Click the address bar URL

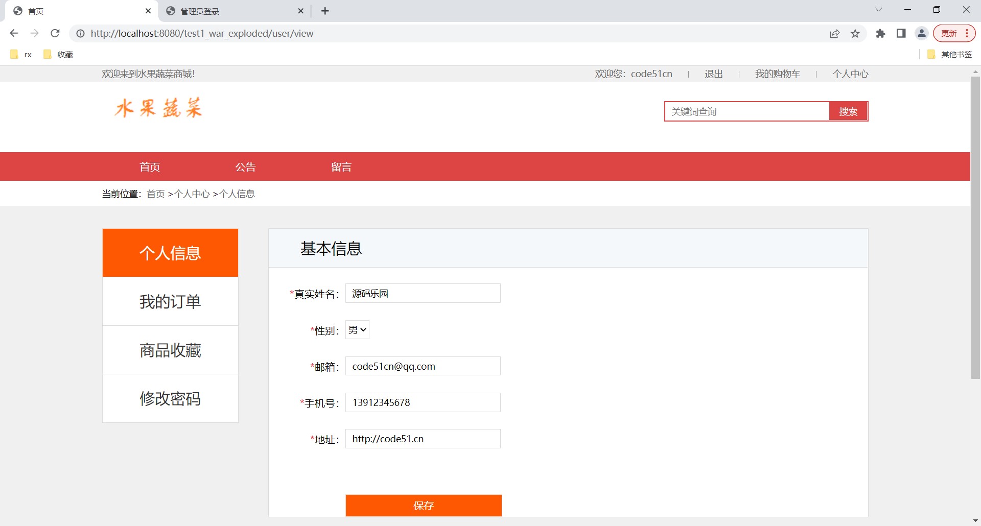(x=202, y=34)
